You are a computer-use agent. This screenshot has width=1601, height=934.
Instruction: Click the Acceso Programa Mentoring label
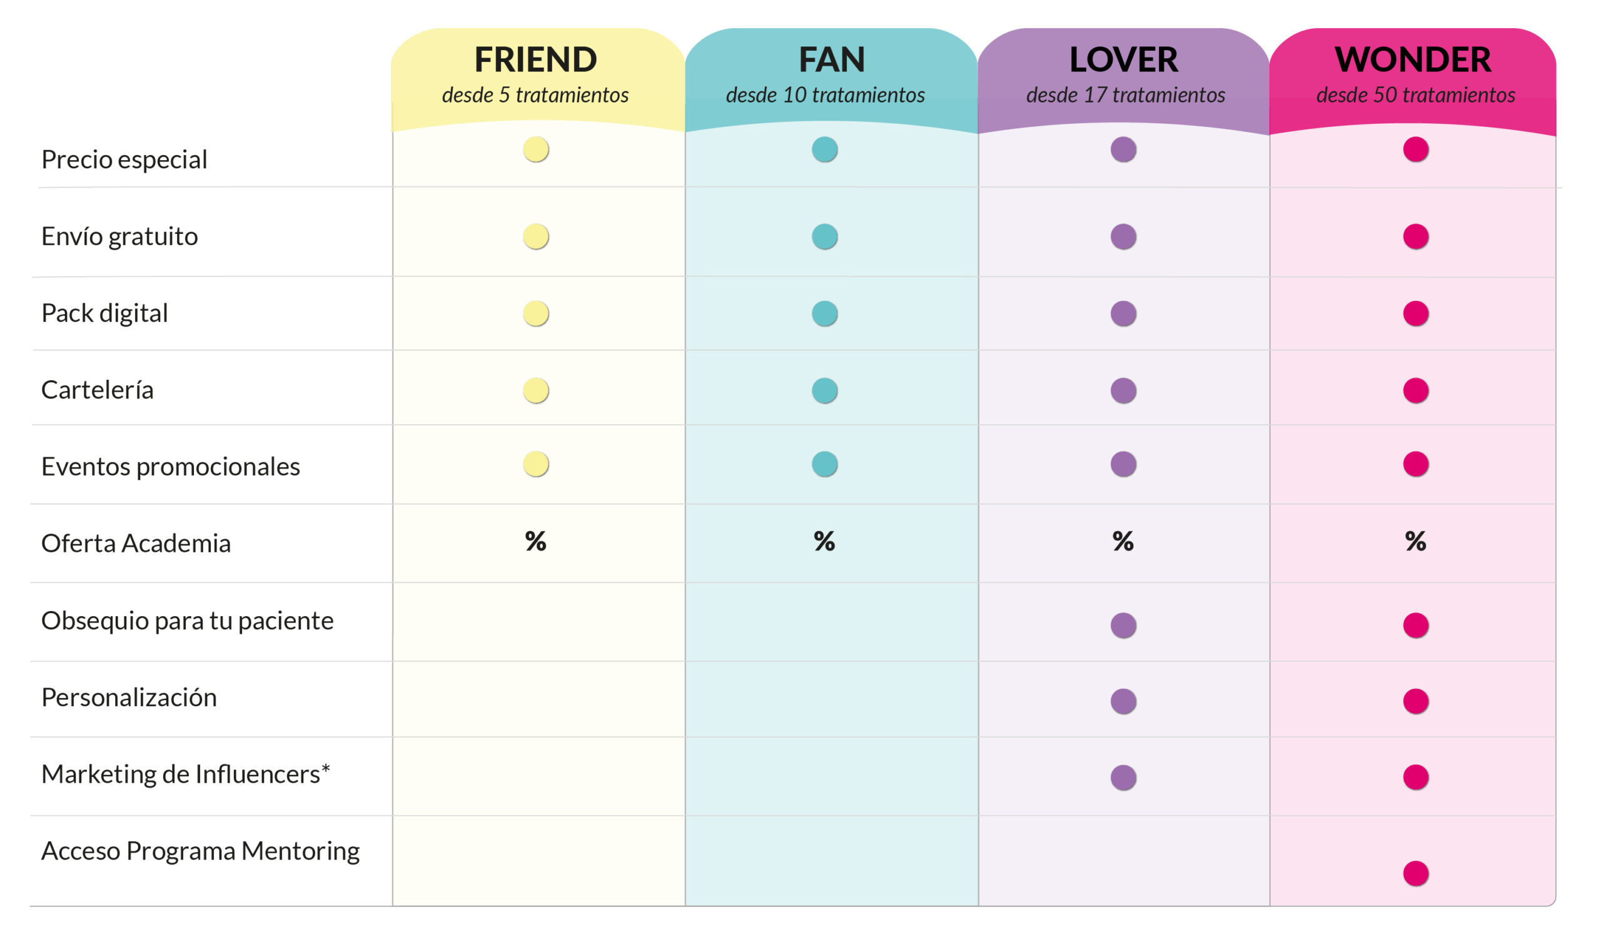201,851
